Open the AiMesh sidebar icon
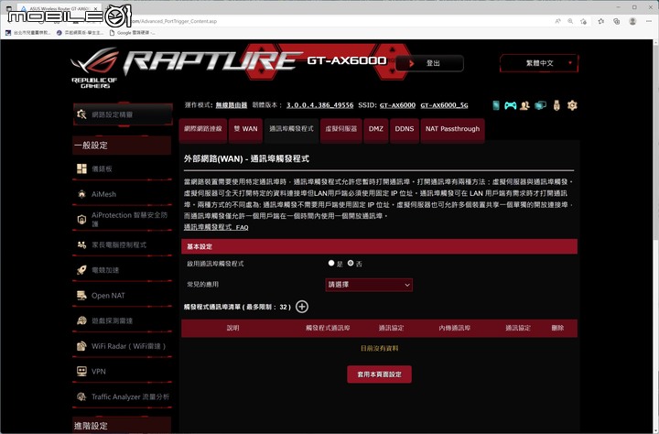This screenshot has height=434, width=659. pyautogui.click(x=81, y=194)
